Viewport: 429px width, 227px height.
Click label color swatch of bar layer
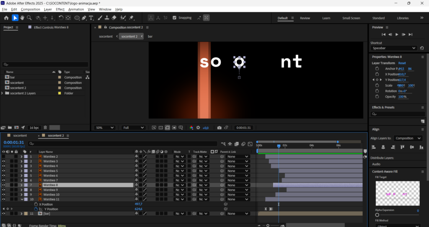26,214
